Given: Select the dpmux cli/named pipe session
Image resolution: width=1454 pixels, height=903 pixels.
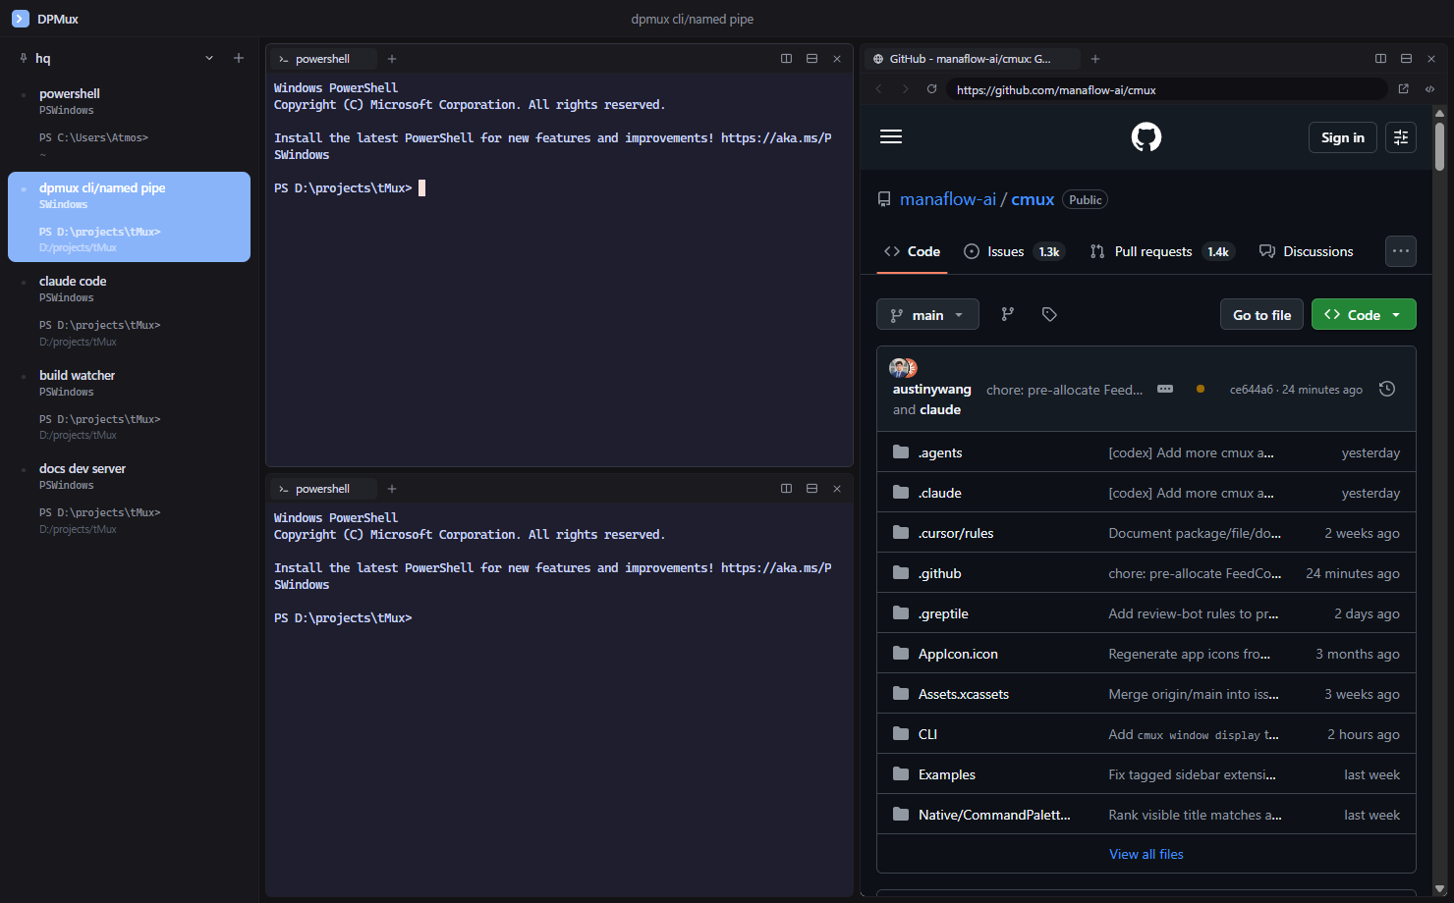Looking at the screenshot, I should (129, 217).
